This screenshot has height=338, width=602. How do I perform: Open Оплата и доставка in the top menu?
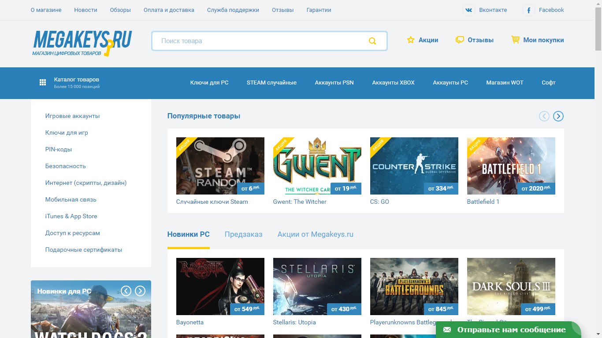tap(169, 10)
